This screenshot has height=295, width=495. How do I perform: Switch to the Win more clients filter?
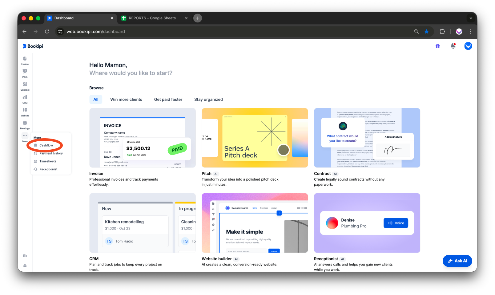[x=126, y=99]
